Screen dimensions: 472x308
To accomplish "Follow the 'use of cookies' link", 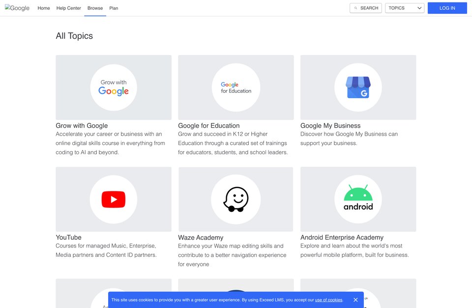I will (328, 300).
